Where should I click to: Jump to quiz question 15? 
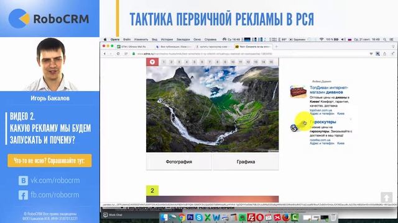pyautogui.click(x=271, y=62)
